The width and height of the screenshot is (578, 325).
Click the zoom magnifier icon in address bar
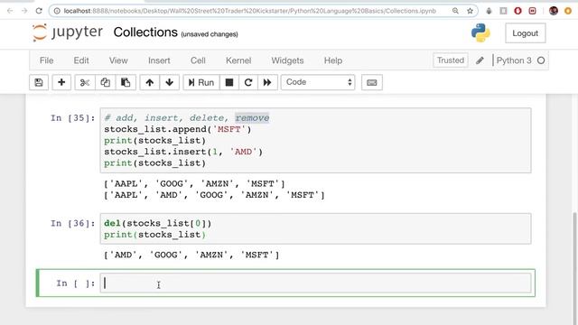[x=455, y=11]
